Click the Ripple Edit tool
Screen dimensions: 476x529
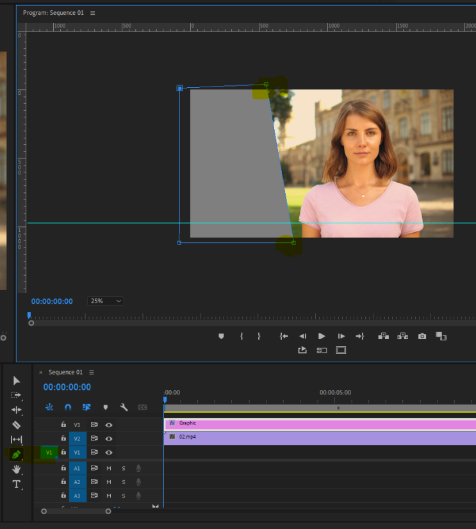[x=17, y=410]
